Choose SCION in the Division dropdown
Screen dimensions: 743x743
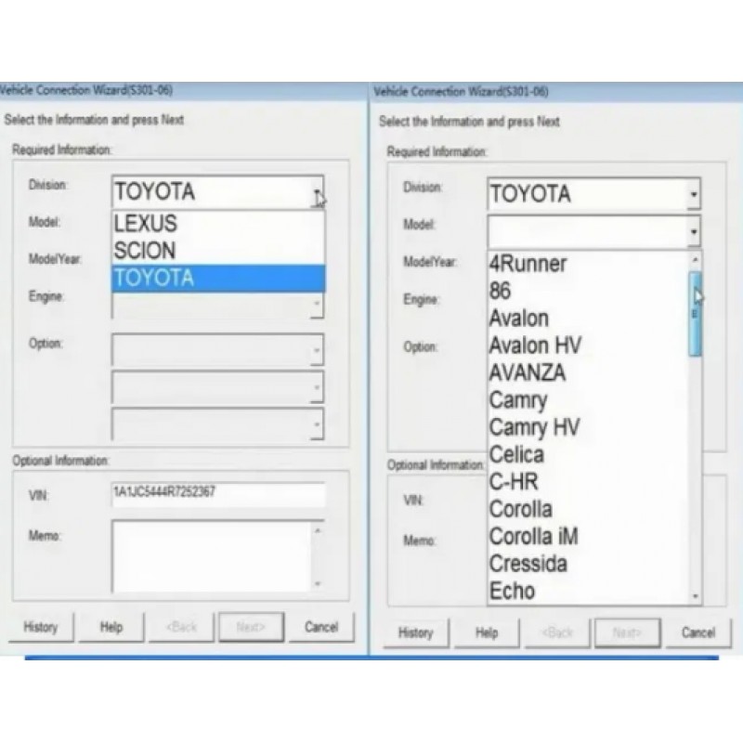(145, 251)
